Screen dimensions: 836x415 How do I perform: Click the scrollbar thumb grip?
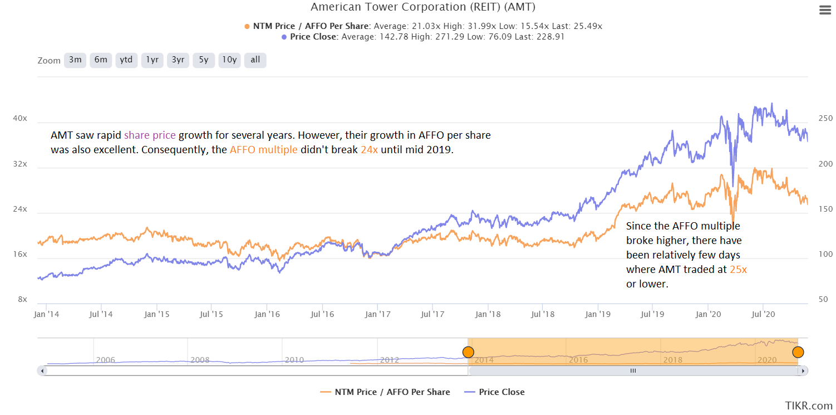tap(633, 370)
